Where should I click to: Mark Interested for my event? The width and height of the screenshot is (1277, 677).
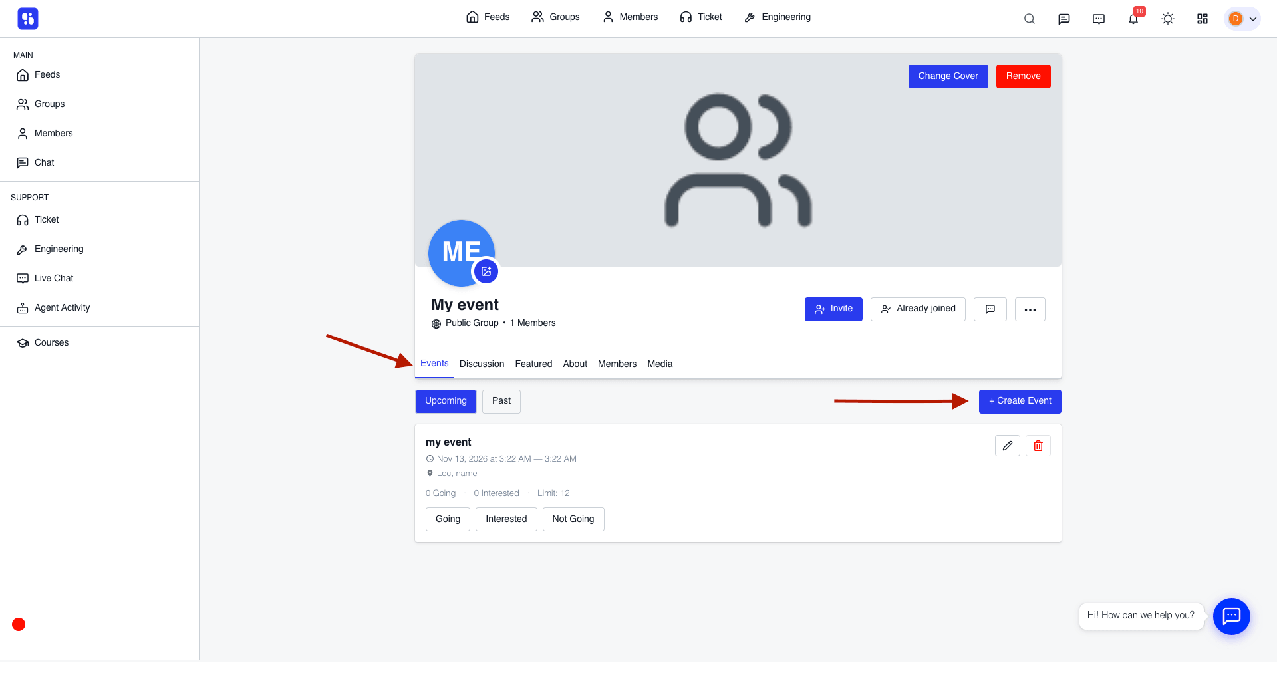click(506, 519)
